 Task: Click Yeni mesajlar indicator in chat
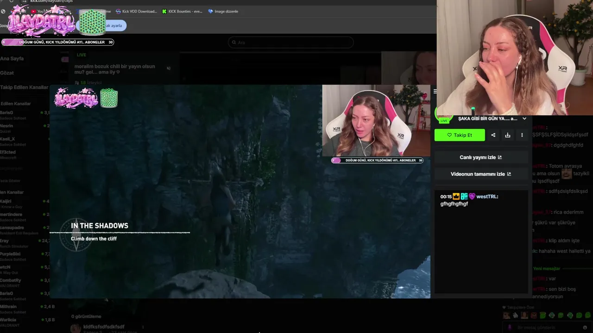pos(547,269)
